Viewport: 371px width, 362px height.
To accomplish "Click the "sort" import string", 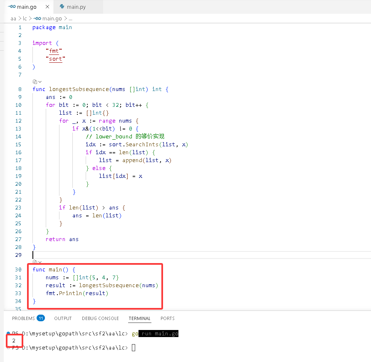I will (x=55, y=59).
